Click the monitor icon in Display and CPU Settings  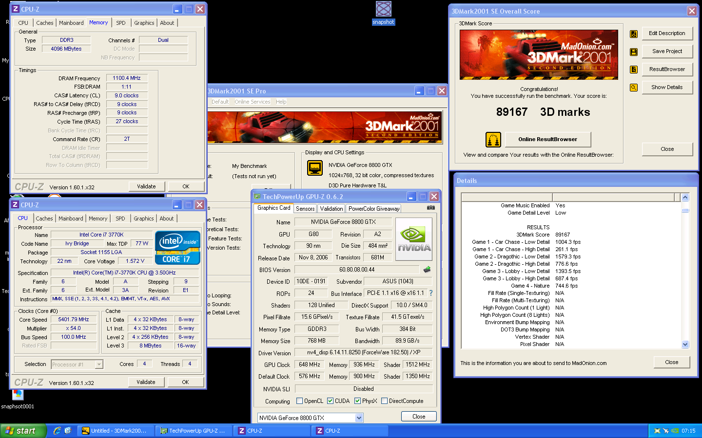[x=315, y=168]
